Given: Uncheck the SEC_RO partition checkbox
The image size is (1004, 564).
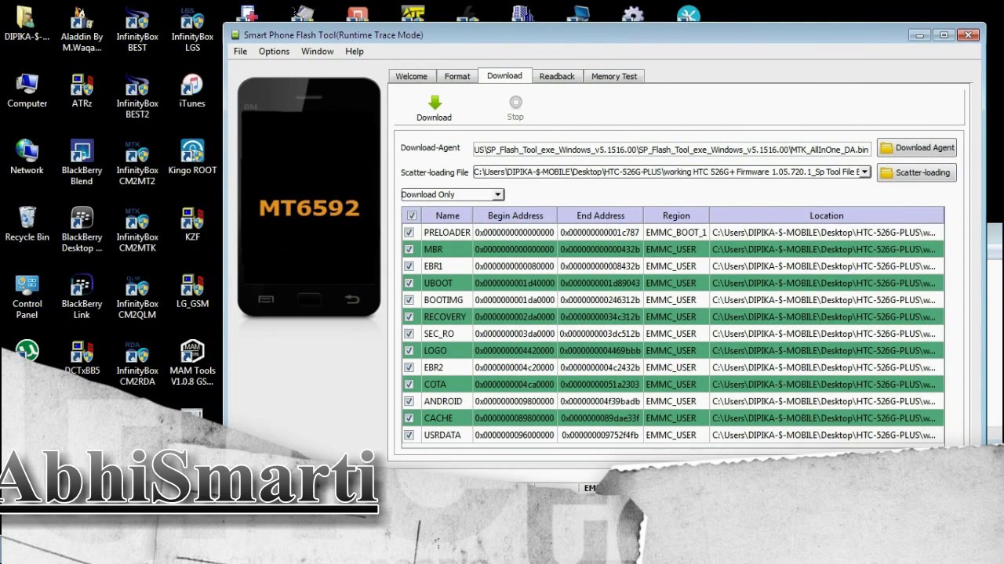Looking at the screenshot, I should 409,334.
